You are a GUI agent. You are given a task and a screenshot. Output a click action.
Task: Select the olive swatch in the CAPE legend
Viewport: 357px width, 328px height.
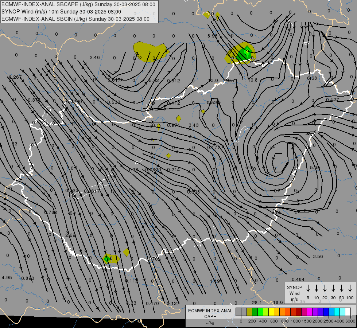pyautogui.click(x=249, y=312)
